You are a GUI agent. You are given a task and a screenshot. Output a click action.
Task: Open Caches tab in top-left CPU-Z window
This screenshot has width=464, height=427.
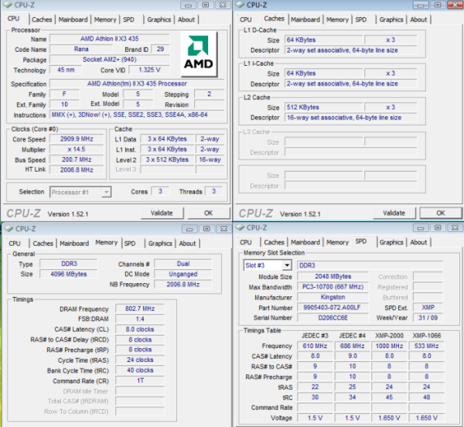[x=42, y=19]
